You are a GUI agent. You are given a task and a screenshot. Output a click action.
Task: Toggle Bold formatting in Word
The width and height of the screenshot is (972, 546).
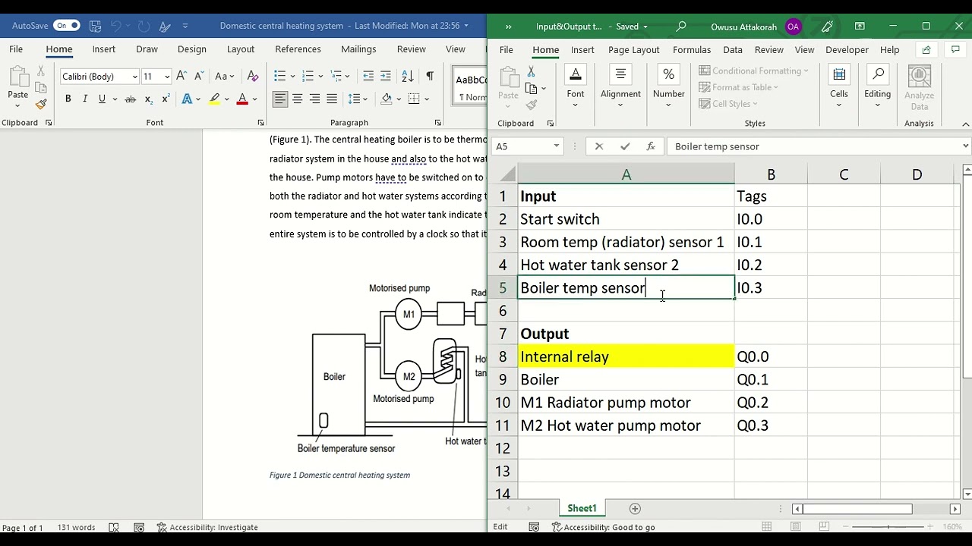click(x=68, y=99)
